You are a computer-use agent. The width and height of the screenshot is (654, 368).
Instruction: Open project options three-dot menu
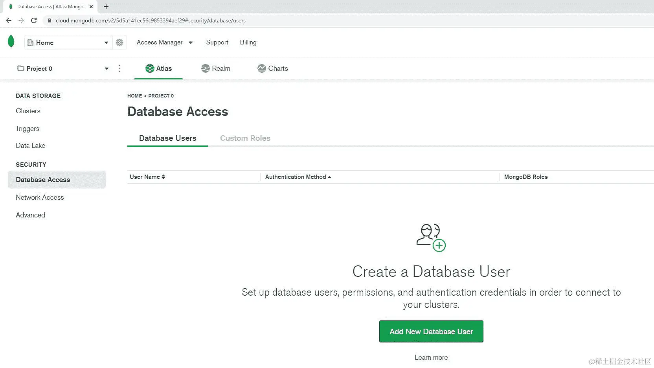119,68
